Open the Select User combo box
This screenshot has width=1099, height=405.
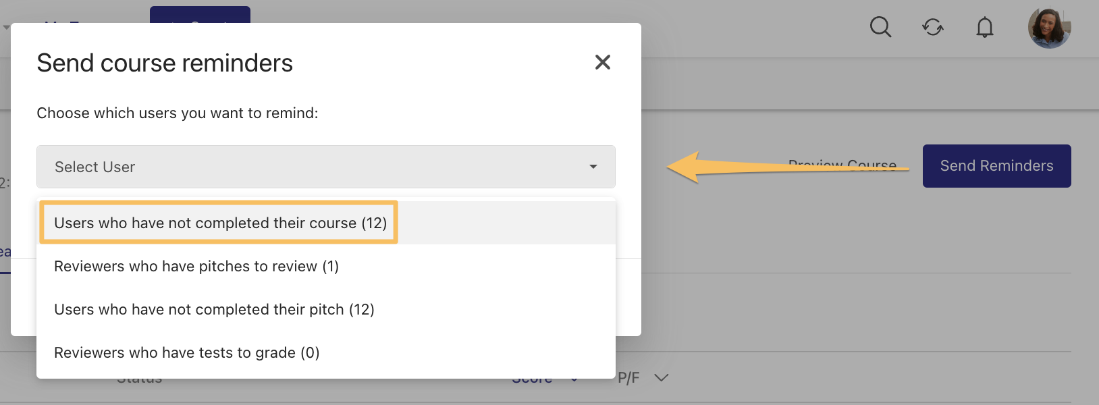click(326, 167)
